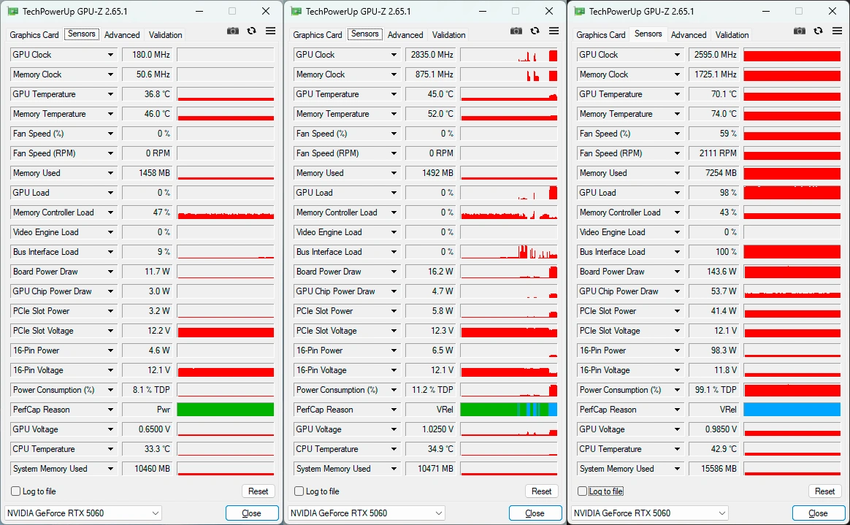Click the 99.1 % TDP value in the right window
The image size is (850, 525).
(714, 390)
